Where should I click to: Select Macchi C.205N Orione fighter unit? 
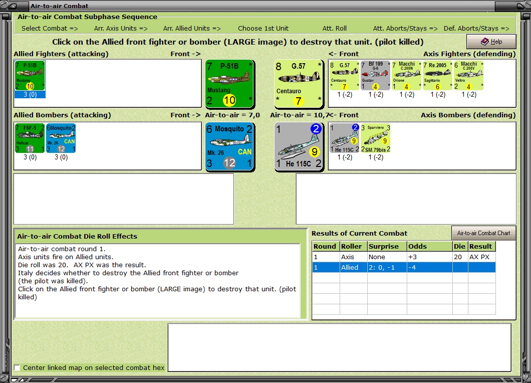[407, 76]
